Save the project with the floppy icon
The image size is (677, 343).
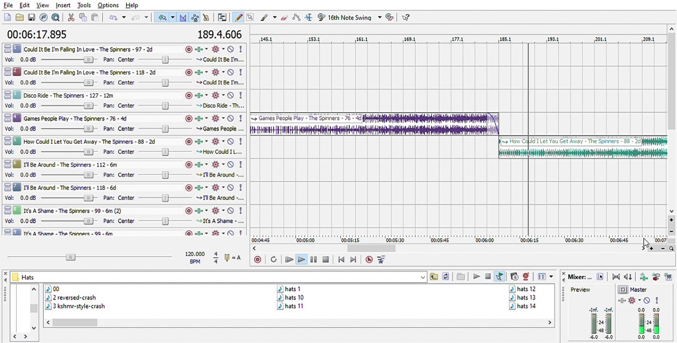tap(31, 18)
